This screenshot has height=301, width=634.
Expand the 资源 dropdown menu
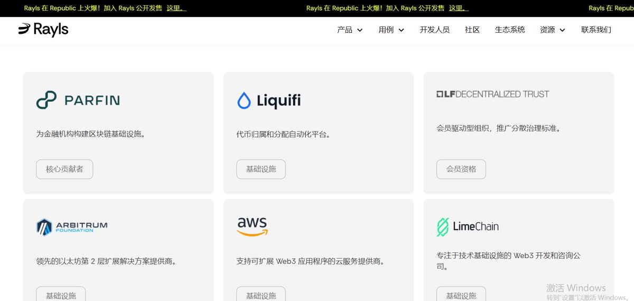point(552,30)
